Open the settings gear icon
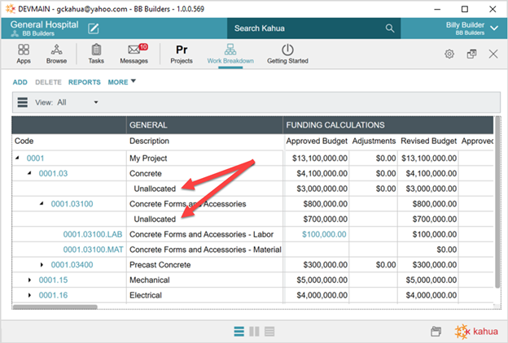508x343 pixels. click(x=449, y=54)
